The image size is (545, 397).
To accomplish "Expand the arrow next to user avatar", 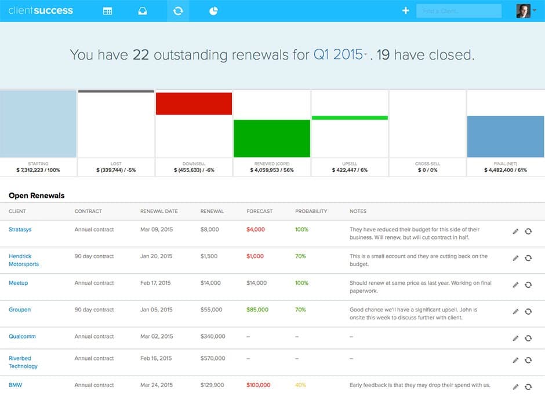I will [x=535, y=10].
